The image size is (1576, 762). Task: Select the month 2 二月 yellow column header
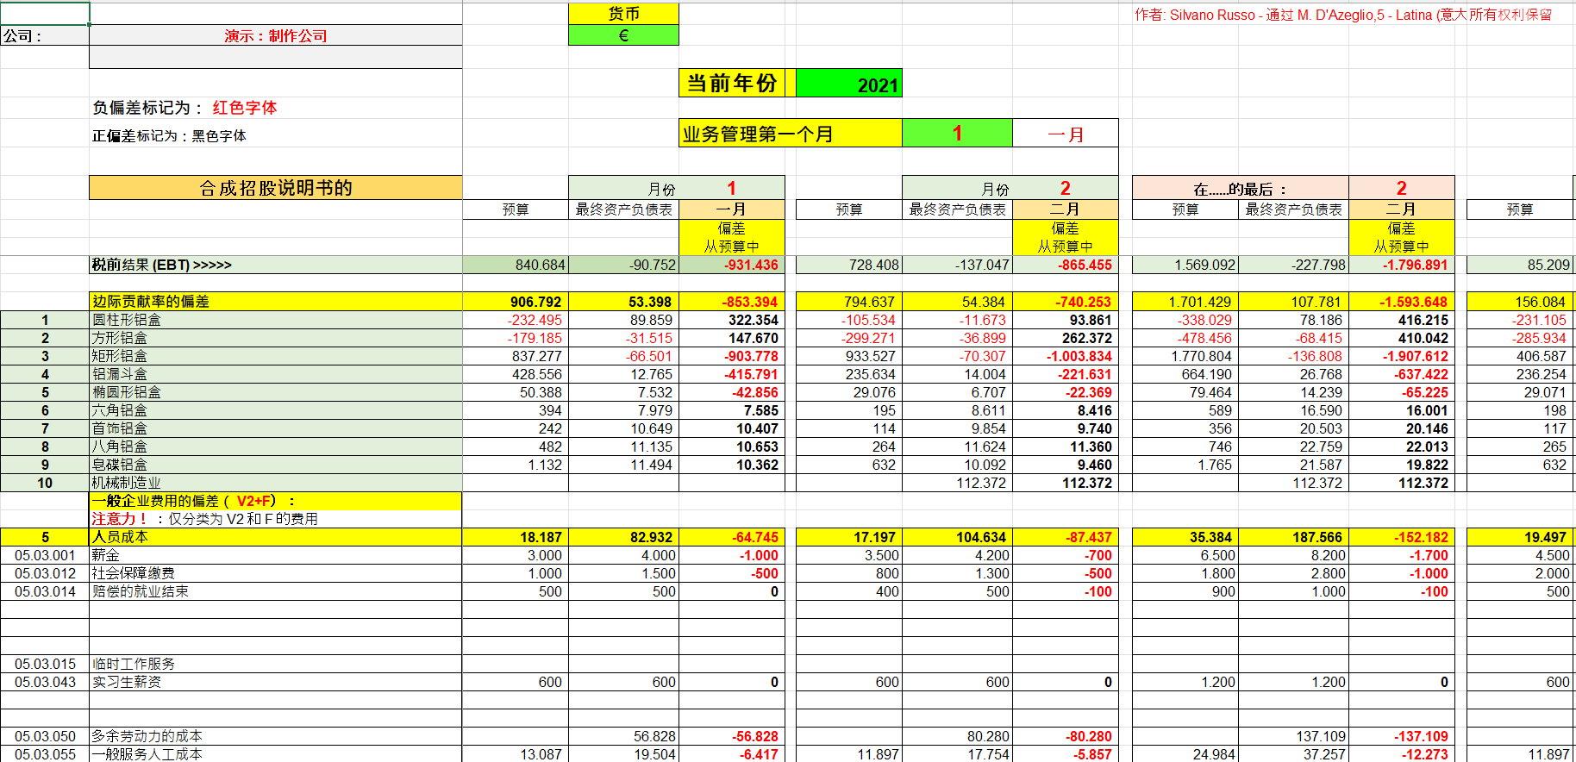pos(1066,209)
